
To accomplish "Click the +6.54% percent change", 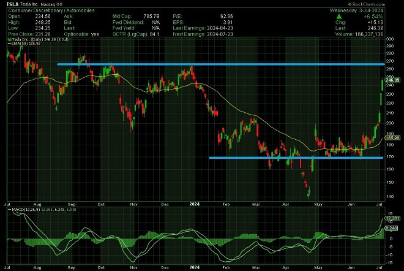I will pos(373,17).
